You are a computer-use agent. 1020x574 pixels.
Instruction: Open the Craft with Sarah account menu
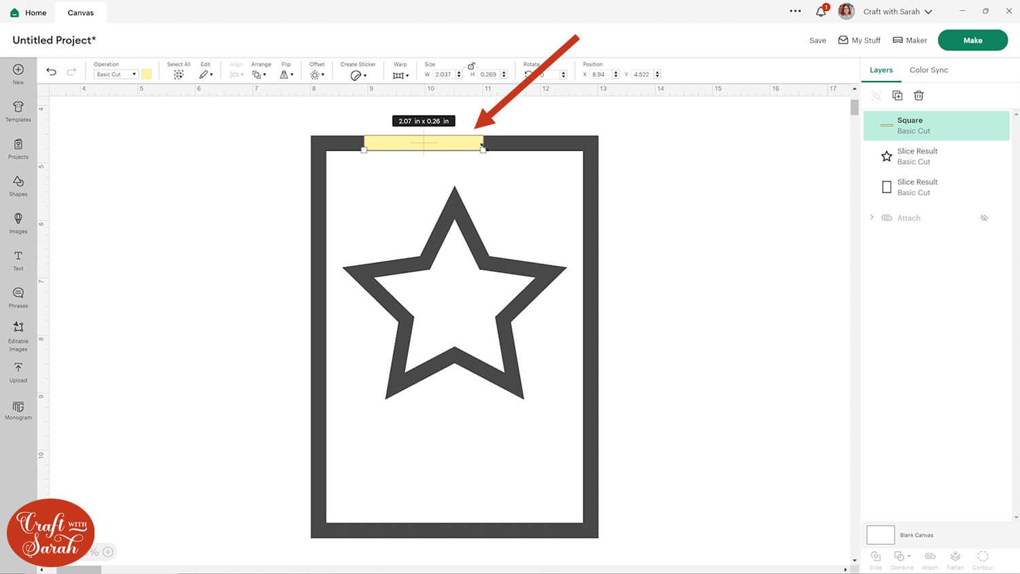(897, 12)
